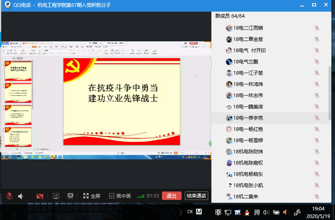This screenshot has height=220, width=335.
Task: Click avatar of 18电气兰鹏
Action: (229, 62)
